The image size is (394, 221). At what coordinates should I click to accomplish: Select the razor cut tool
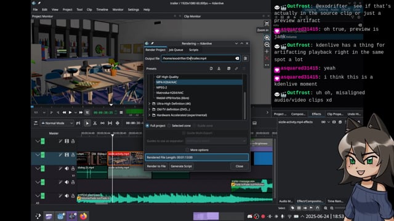pos(95,123)
